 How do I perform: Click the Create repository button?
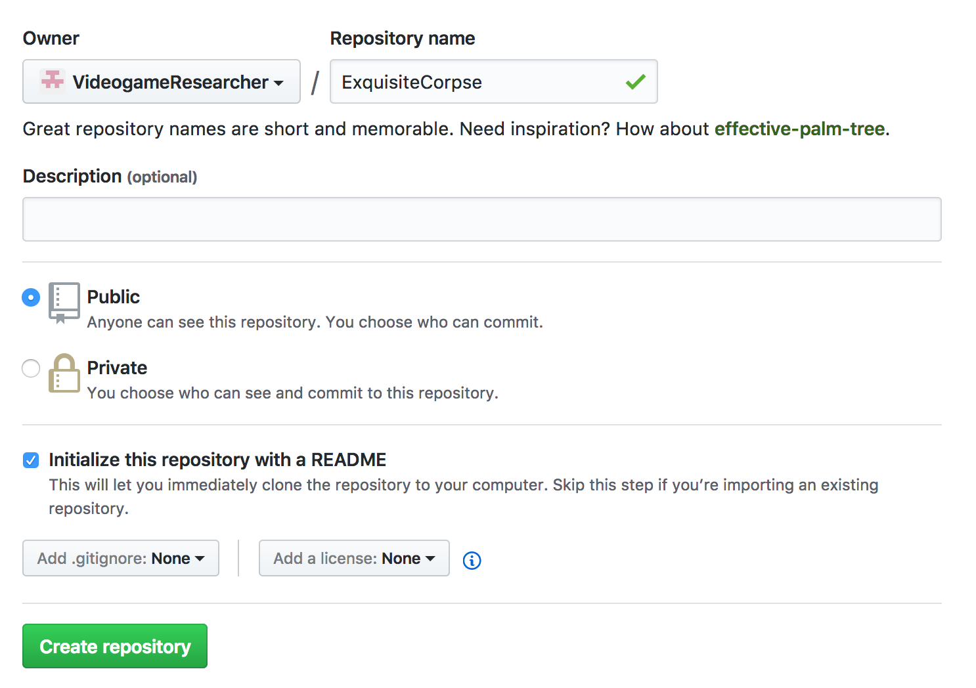coord(115,646)
